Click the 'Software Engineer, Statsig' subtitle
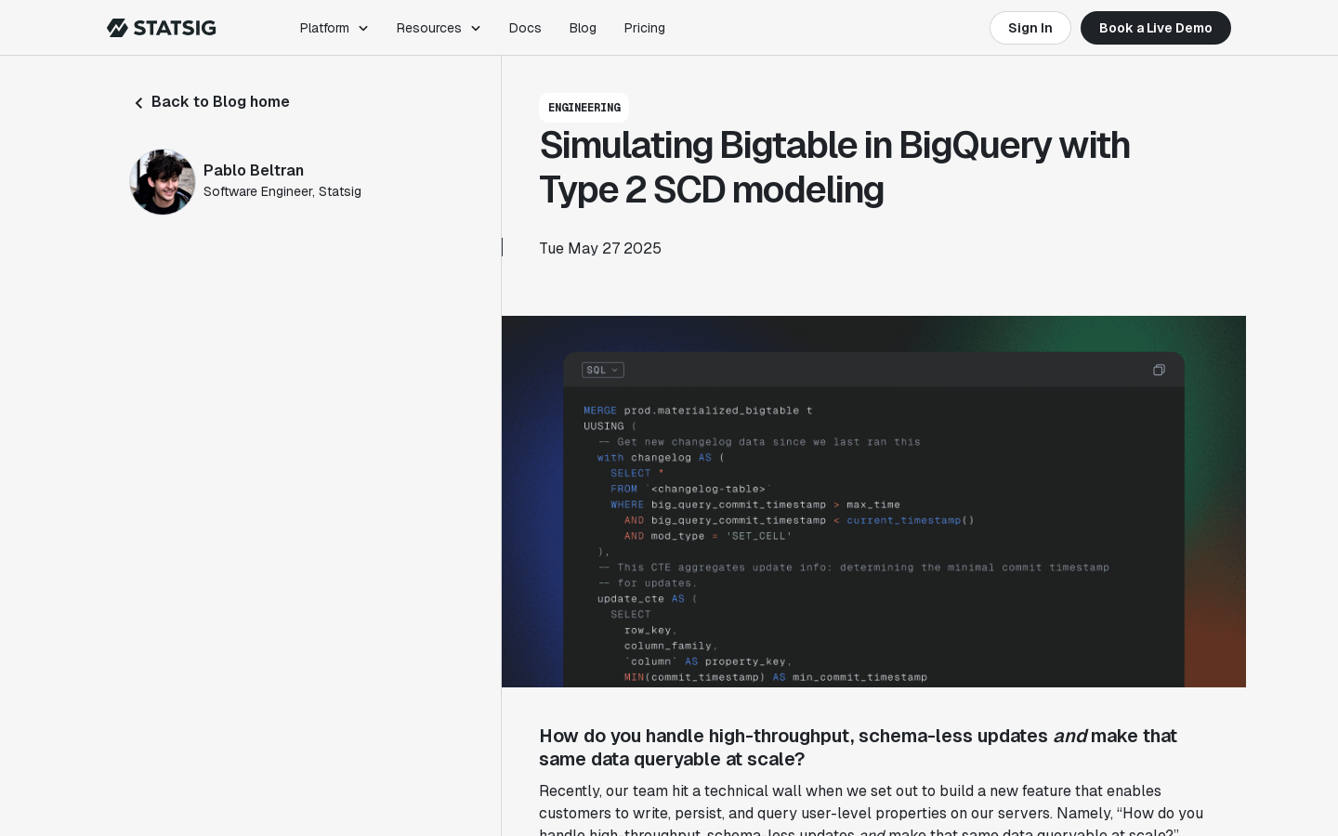This screenshot has height=836, width=1338. point(282,191)
